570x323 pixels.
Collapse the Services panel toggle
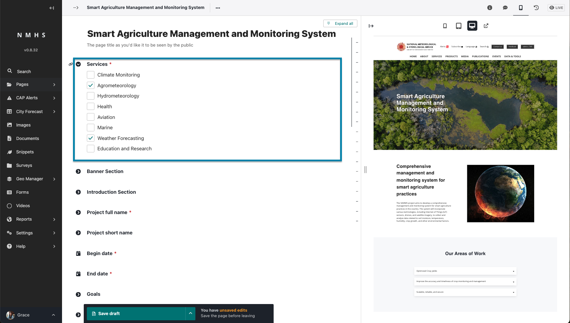coord(78,64)
